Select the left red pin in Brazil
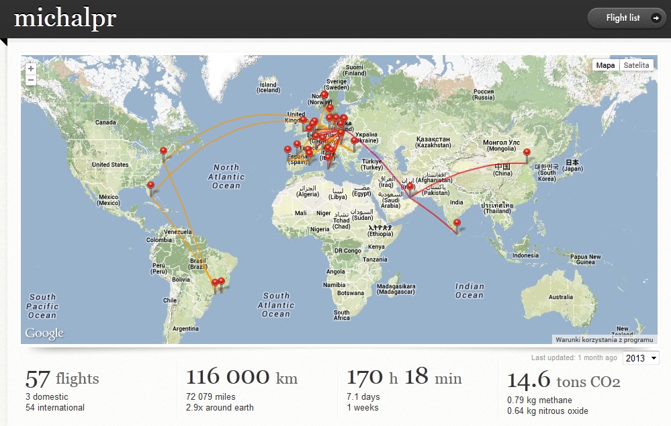Viewport: 671px width, 426px height. click(215, 283)
